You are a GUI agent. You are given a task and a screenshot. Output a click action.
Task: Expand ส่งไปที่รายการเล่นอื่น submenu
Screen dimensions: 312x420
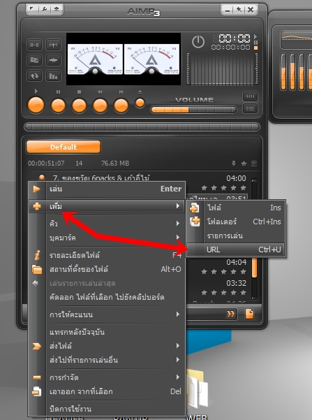107,360
